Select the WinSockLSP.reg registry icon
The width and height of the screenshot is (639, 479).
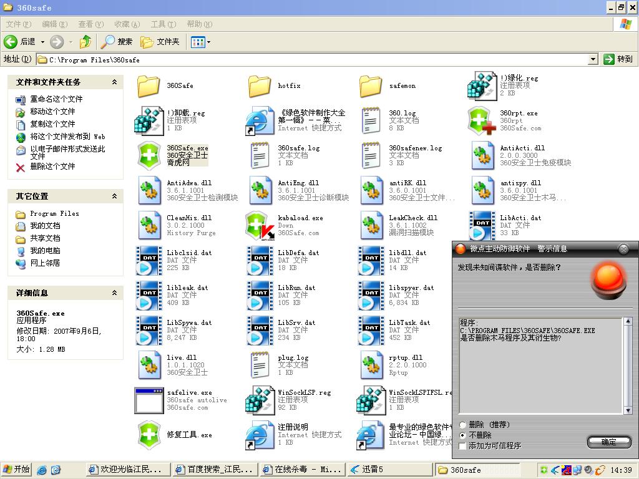pos(260,400)
